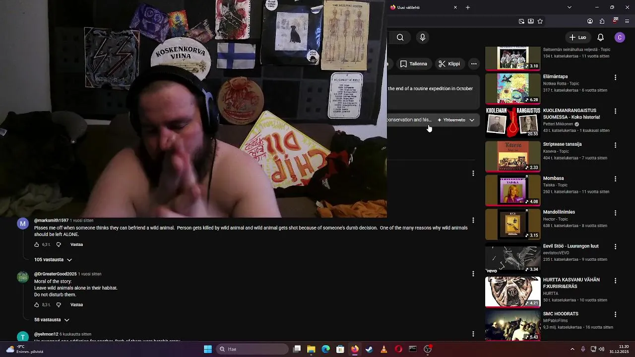635x357 pixels.
Task: Open YouTube notifications bell
Action: (600, 37)
